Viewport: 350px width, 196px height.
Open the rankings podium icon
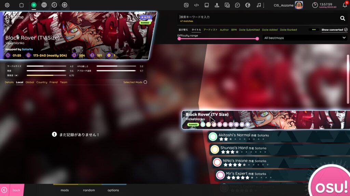pyautogui.click(x=217, y=5)
